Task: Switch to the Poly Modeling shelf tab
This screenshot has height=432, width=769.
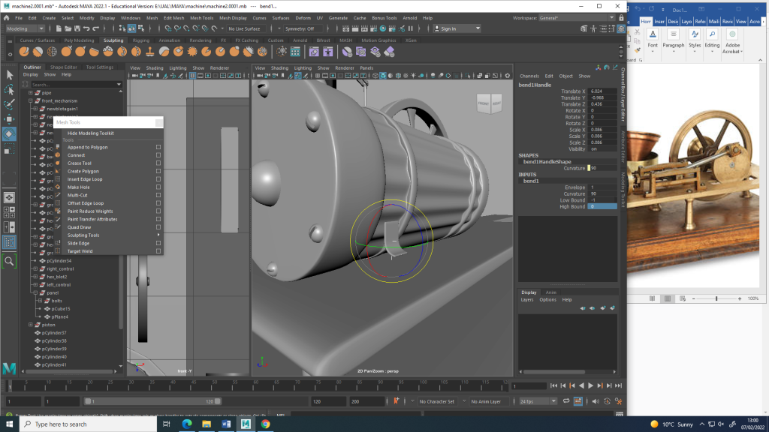Action: [79, 40]
